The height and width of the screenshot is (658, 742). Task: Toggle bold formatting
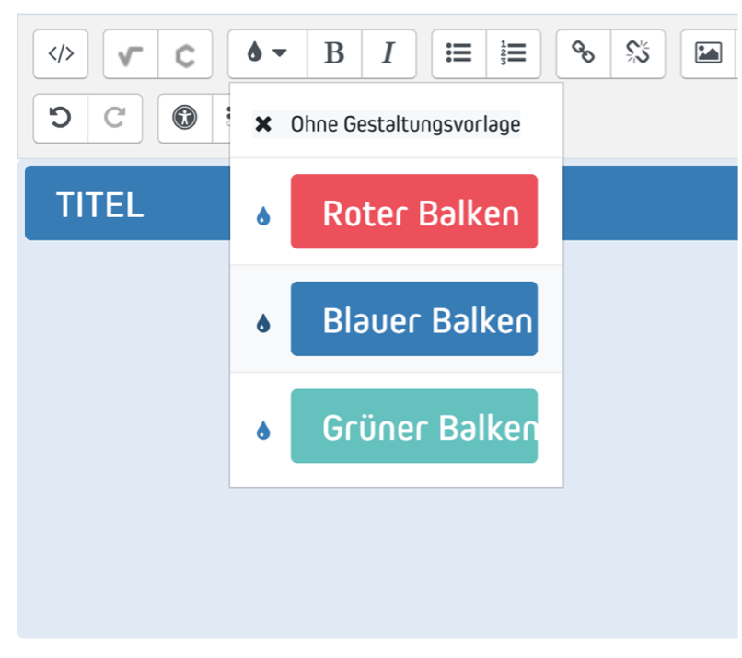pyautogui.click(x=334, y=53)
